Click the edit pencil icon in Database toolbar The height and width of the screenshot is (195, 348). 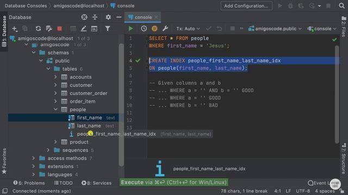[83, 29]
